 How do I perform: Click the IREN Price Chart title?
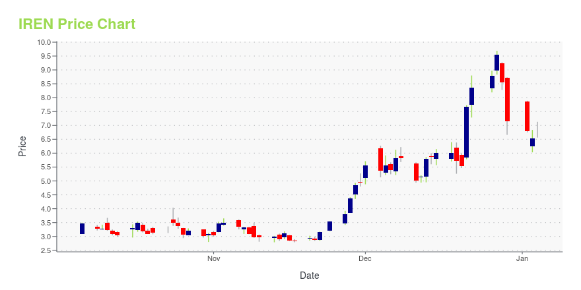[x=77, y=24]
